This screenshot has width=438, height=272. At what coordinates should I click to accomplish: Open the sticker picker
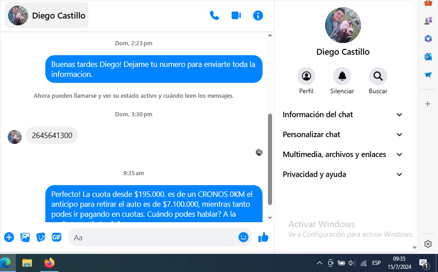tap(41, 237)
